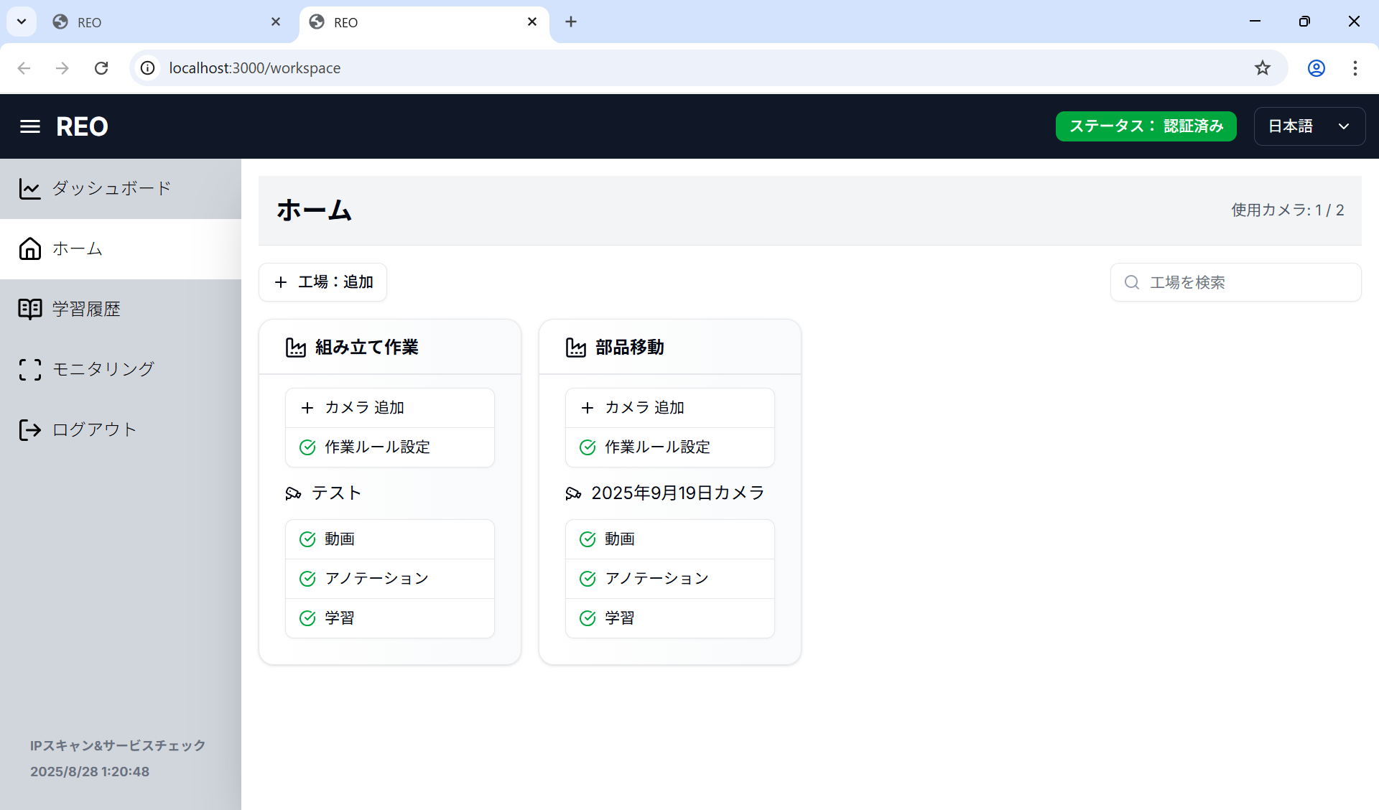Click the dashboard chart icon in sidebar
This screenshot has height=810, width=1379.
coord(29,189)
